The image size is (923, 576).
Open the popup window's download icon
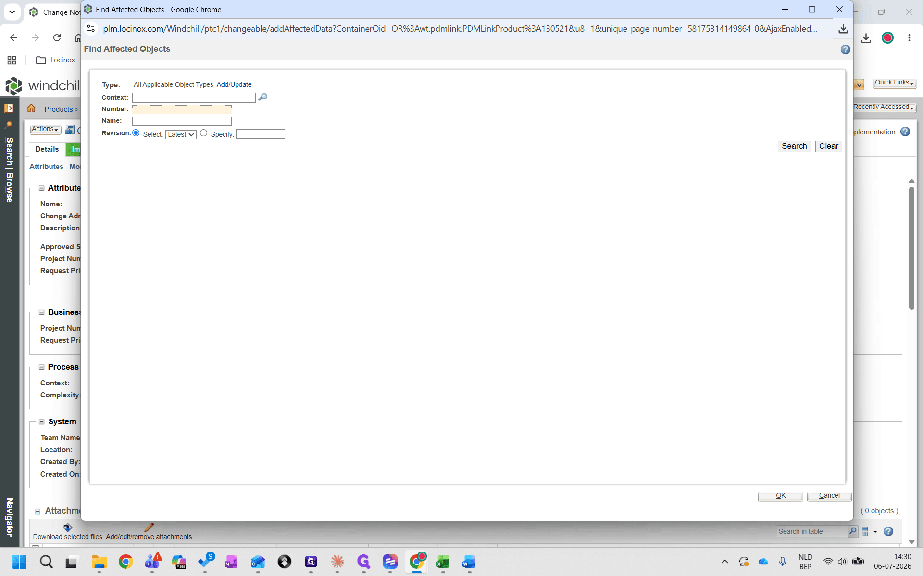843,29
